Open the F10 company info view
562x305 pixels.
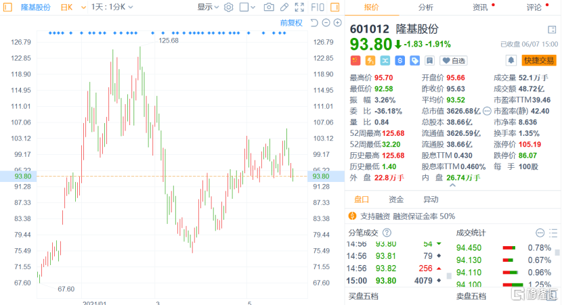(x=318, y=7)
